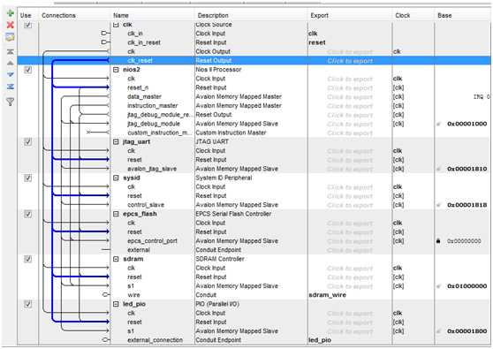493x349 pixels.
Task: Click lock icon beside base address 0x00001810
Action: click(439, 169)
